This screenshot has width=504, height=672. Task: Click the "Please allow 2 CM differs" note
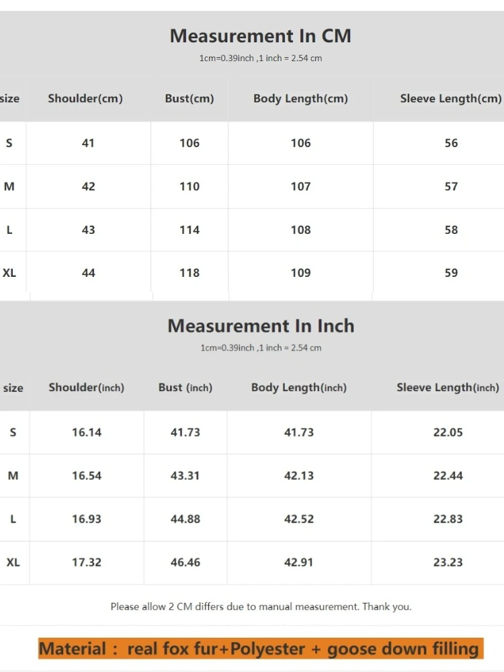pyautogui.click(x=261, y=607)
